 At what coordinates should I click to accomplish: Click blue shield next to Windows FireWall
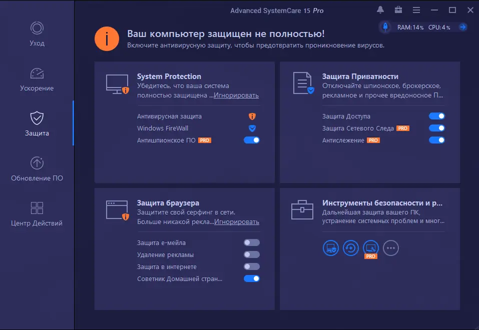tap(252, 128)
